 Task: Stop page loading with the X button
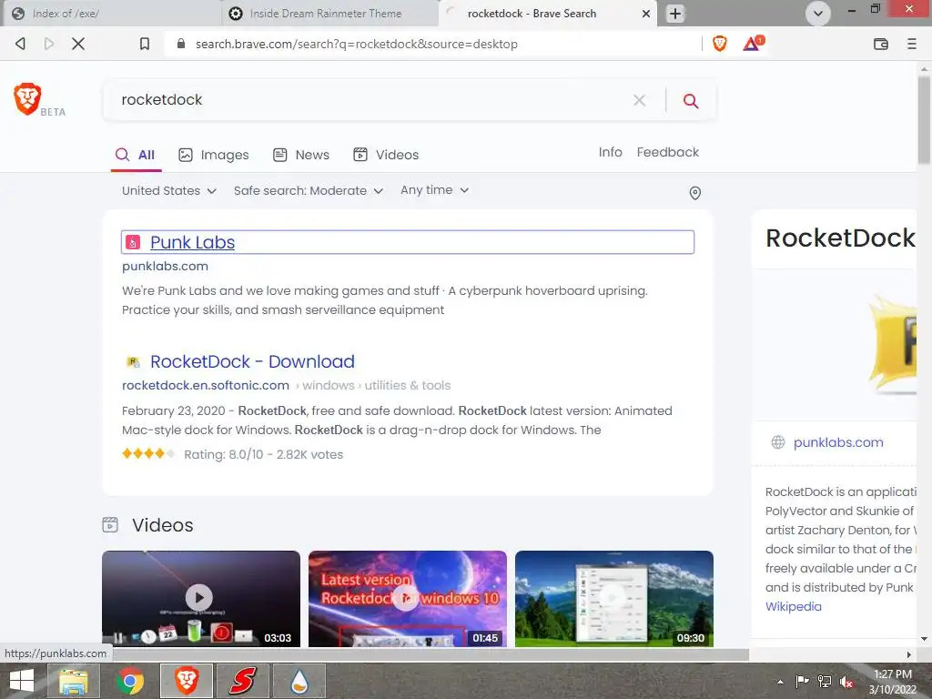pos(78,44)
